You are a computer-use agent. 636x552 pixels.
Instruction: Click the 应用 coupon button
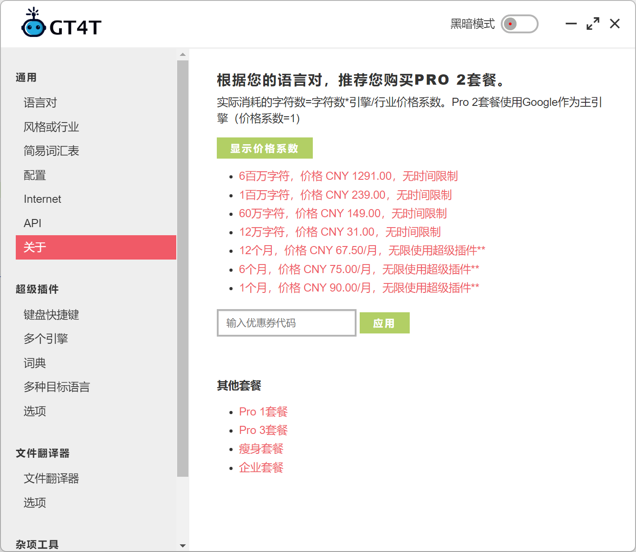point(384,323)
